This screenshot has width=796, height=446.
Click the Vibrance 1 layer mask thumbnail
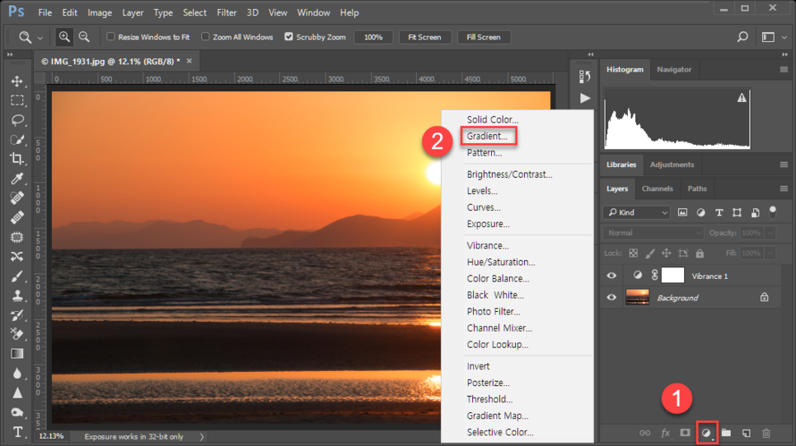[672, 275]
